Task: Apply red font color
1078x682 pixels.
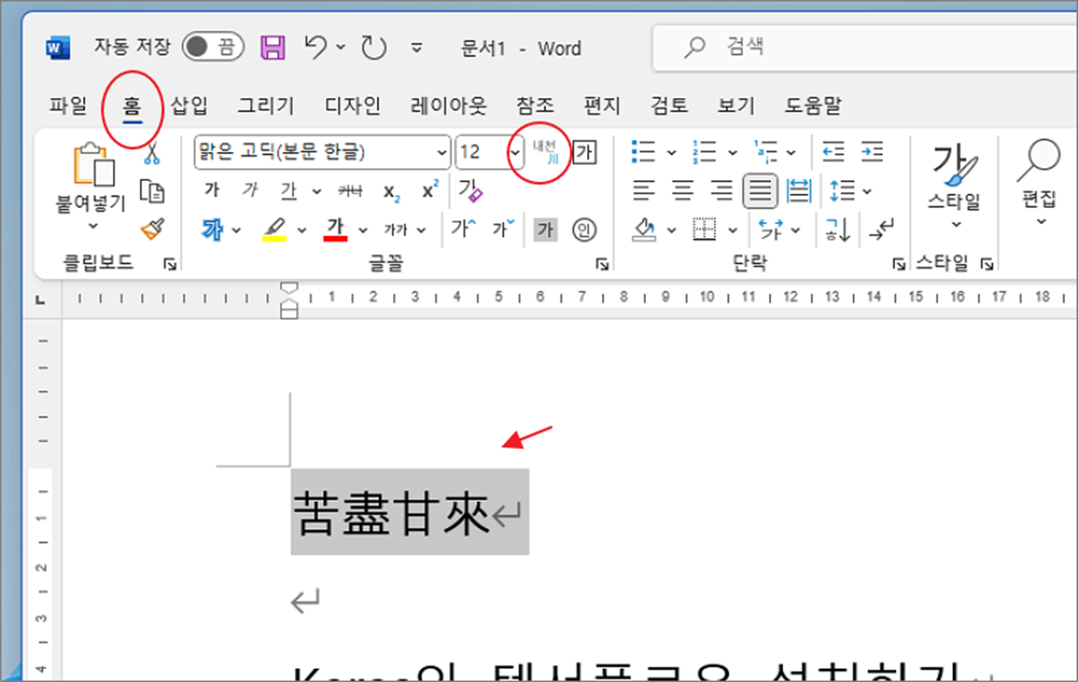Action: [335, 229]
